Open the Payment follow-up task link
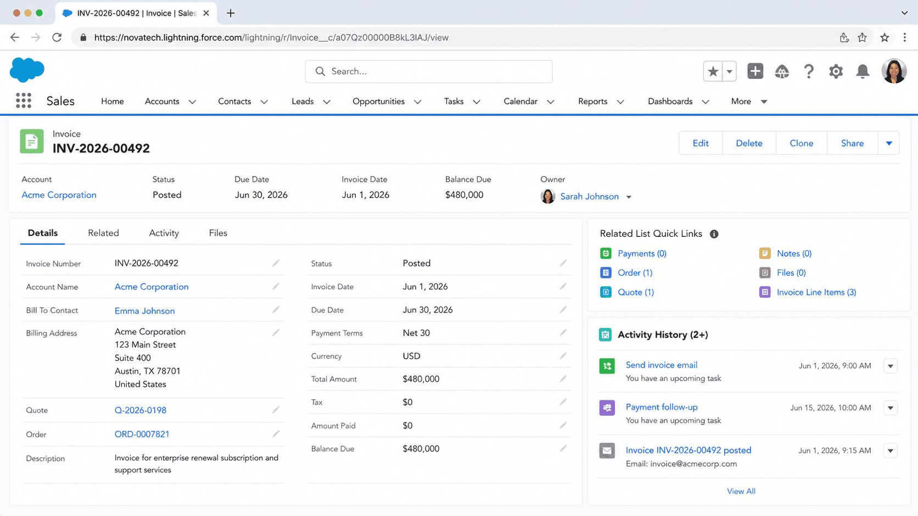This screenshot has height=516, width=918. click(662, 407)
